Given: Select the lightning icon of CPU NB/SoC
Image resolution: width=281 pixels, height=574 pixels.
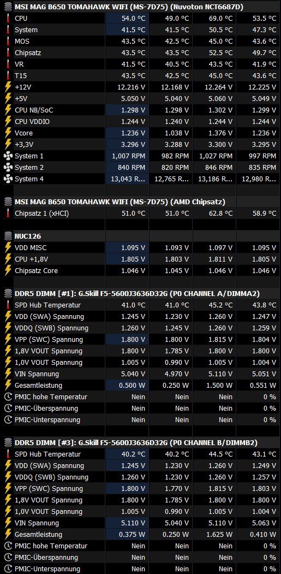Looking at the screenshot, I should (8, 110).
